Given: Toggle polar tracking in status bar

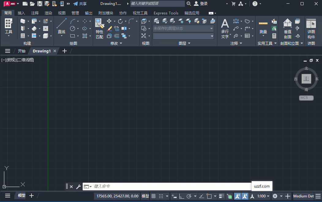Looking at the screenshot, I should 189,196.
